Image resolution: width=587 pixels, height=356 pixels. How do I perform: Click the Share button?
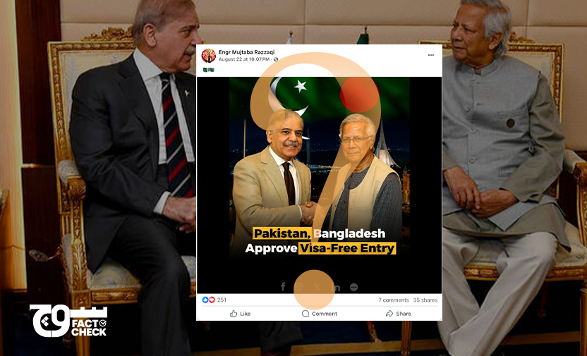click(399, 314)
